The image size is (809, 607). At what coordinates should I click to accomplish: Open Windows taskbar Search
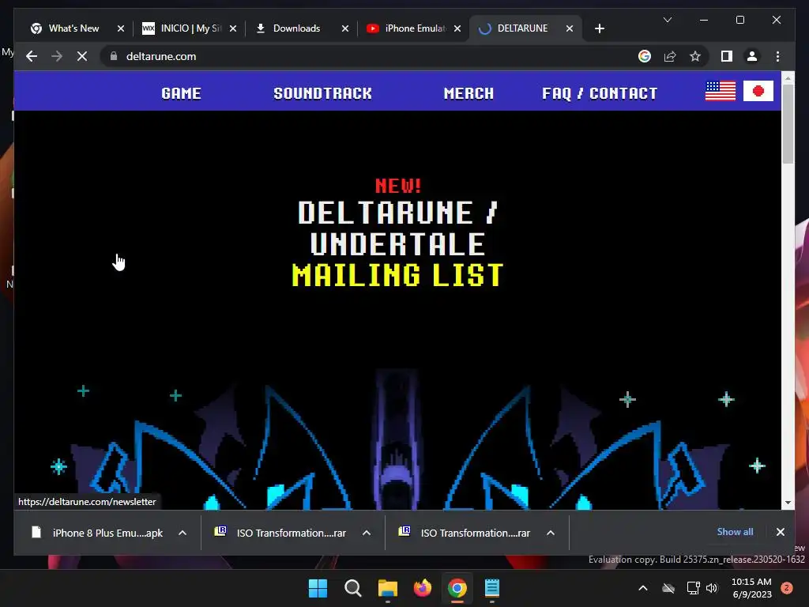353,588
